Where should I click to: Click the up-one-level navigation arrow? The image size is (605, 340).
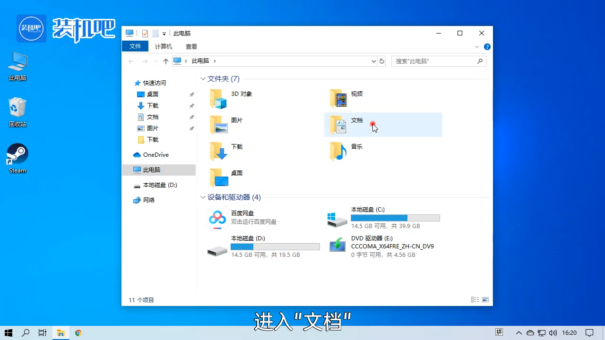(165, 61)
